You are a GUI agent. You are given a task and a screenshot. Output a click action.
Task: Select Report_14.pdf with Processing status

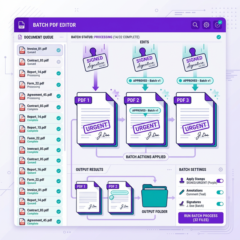pyautogui.click(x=40, y=73)
